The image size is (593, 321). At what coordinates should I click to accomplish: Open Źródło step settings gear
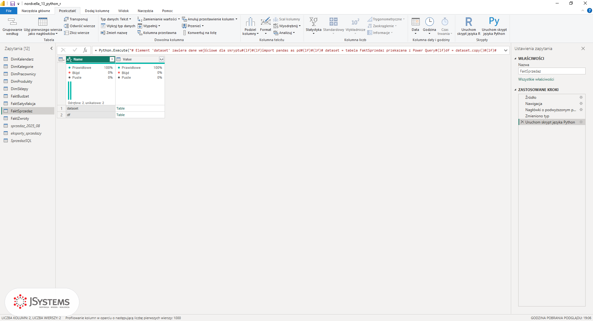click(581, 97)
